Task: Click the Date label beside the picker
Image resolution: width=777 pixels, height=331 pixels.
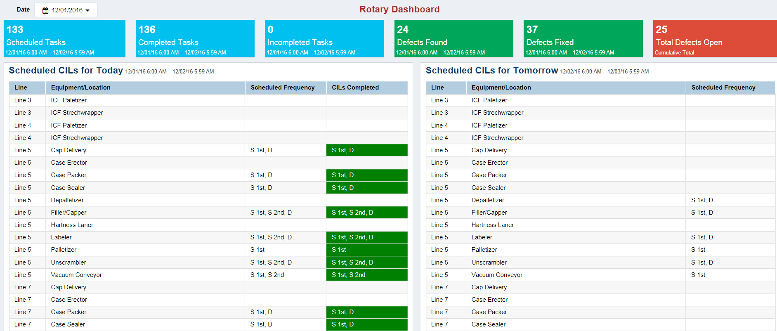Action: pyautogui.click(x=23, y=9)
